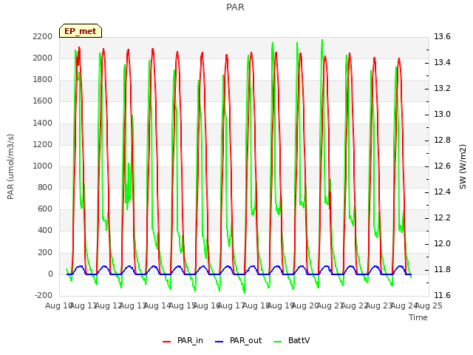Click the 2200 left axis tick label

[x=43, y=36]
